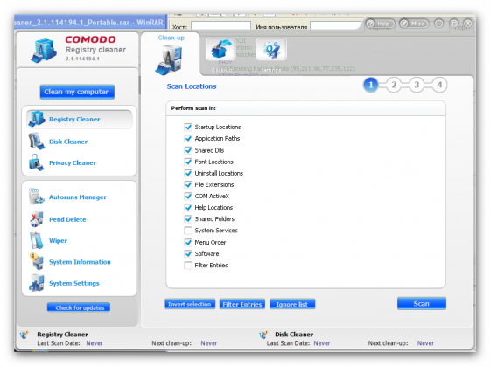Viewport: 490px width, 366px height.
Task: Click the Registry Cleaner status bar icon
Action: (x=24, y=335)
